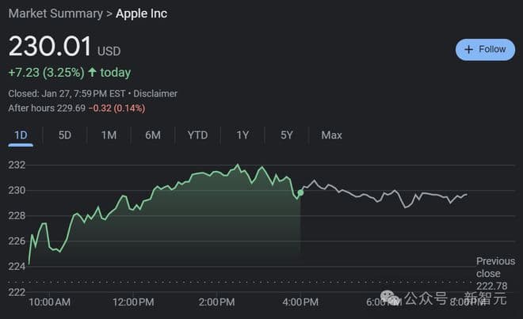Click the green up arrow beside today
This screenshot has height=319, width=523.
(93, 73)
